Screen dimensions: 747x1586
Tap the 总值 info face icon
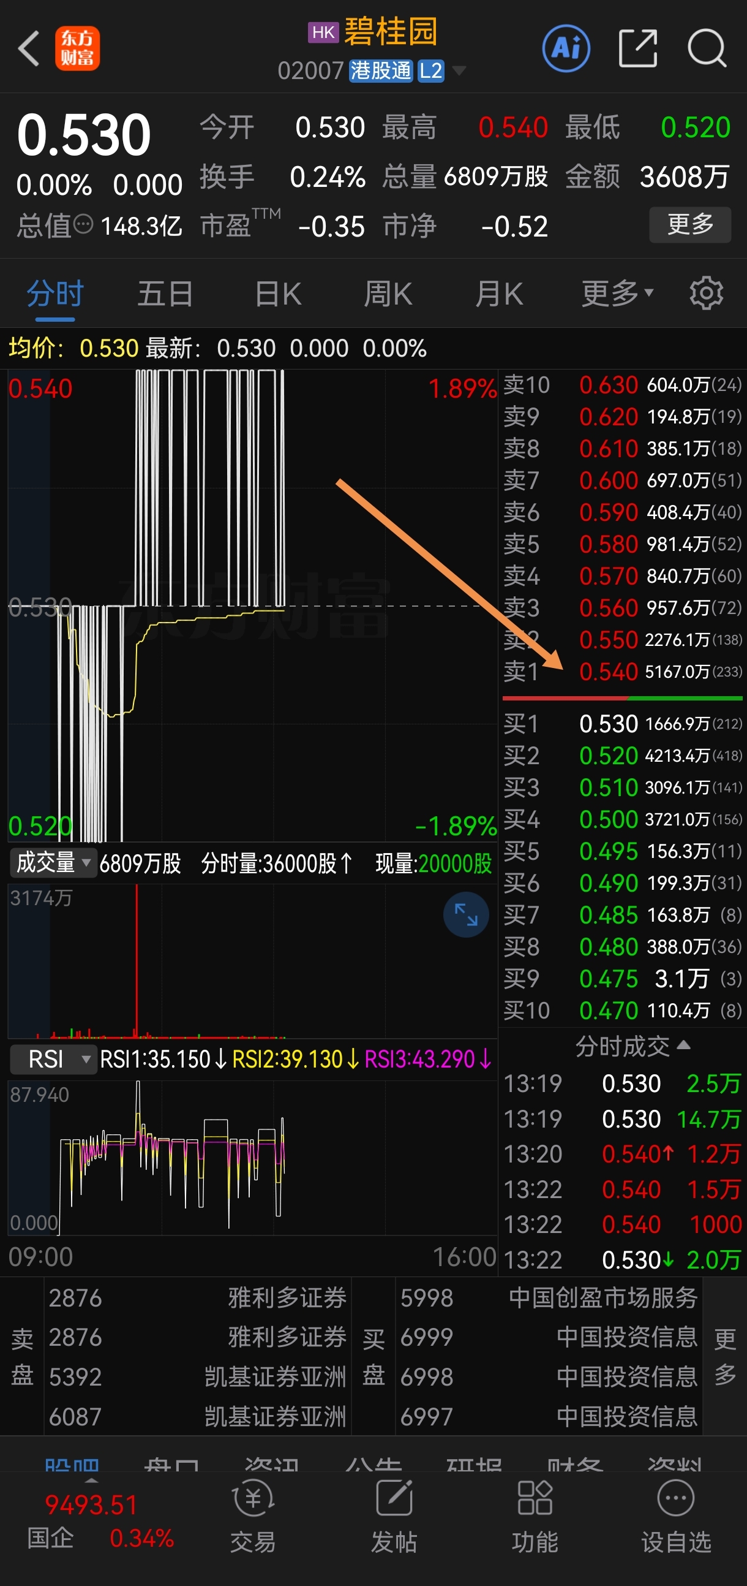coord(84,225)
